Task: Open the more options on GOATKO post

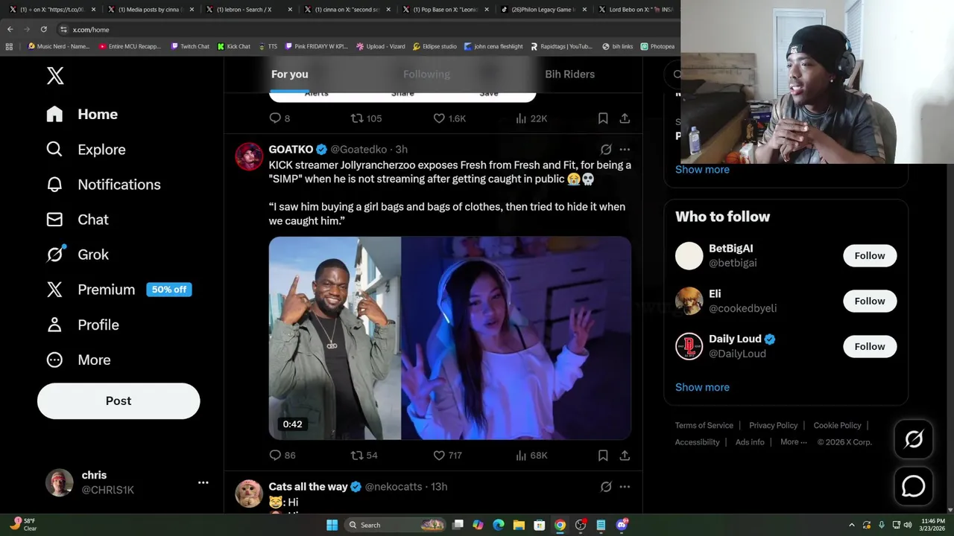Action: click(625, 149)
